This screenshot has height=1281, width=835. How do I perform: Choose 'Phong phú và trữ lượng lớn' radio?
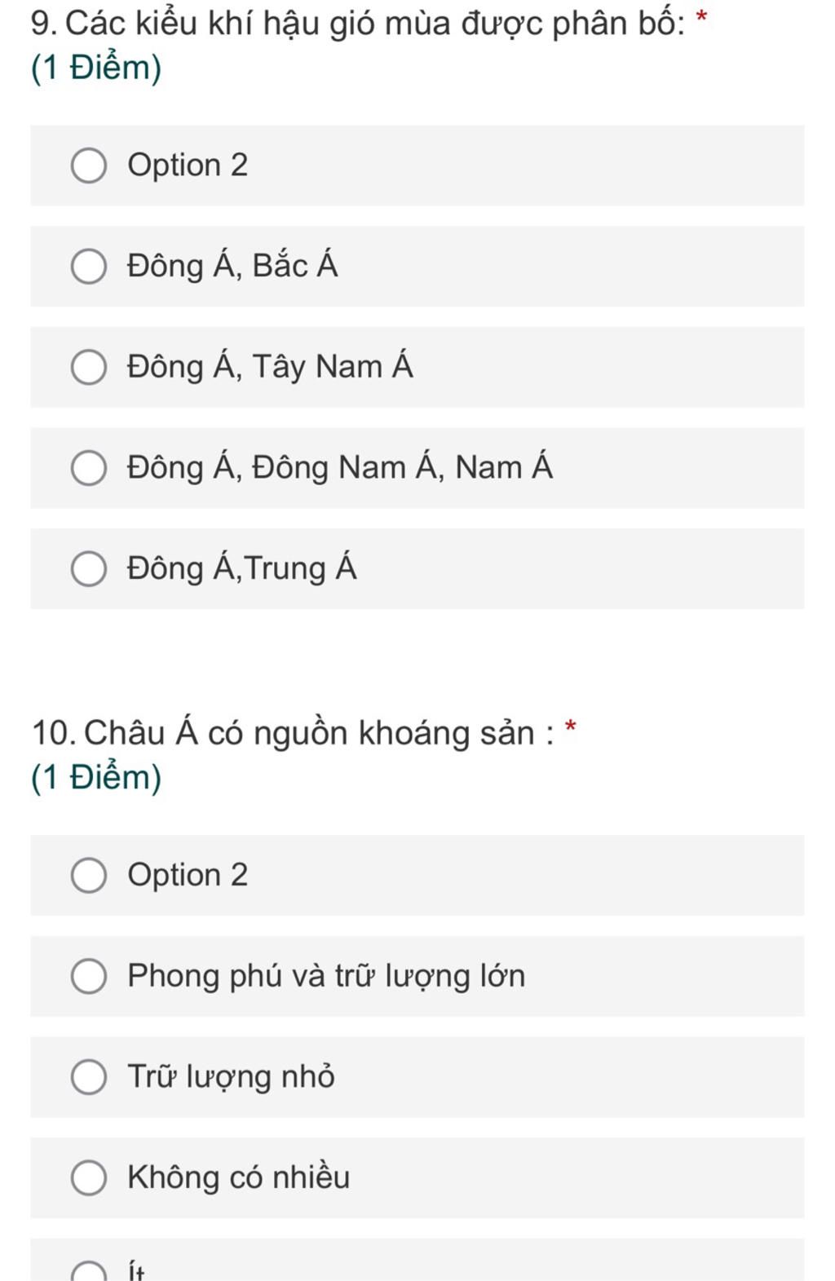tap(89, 976)
